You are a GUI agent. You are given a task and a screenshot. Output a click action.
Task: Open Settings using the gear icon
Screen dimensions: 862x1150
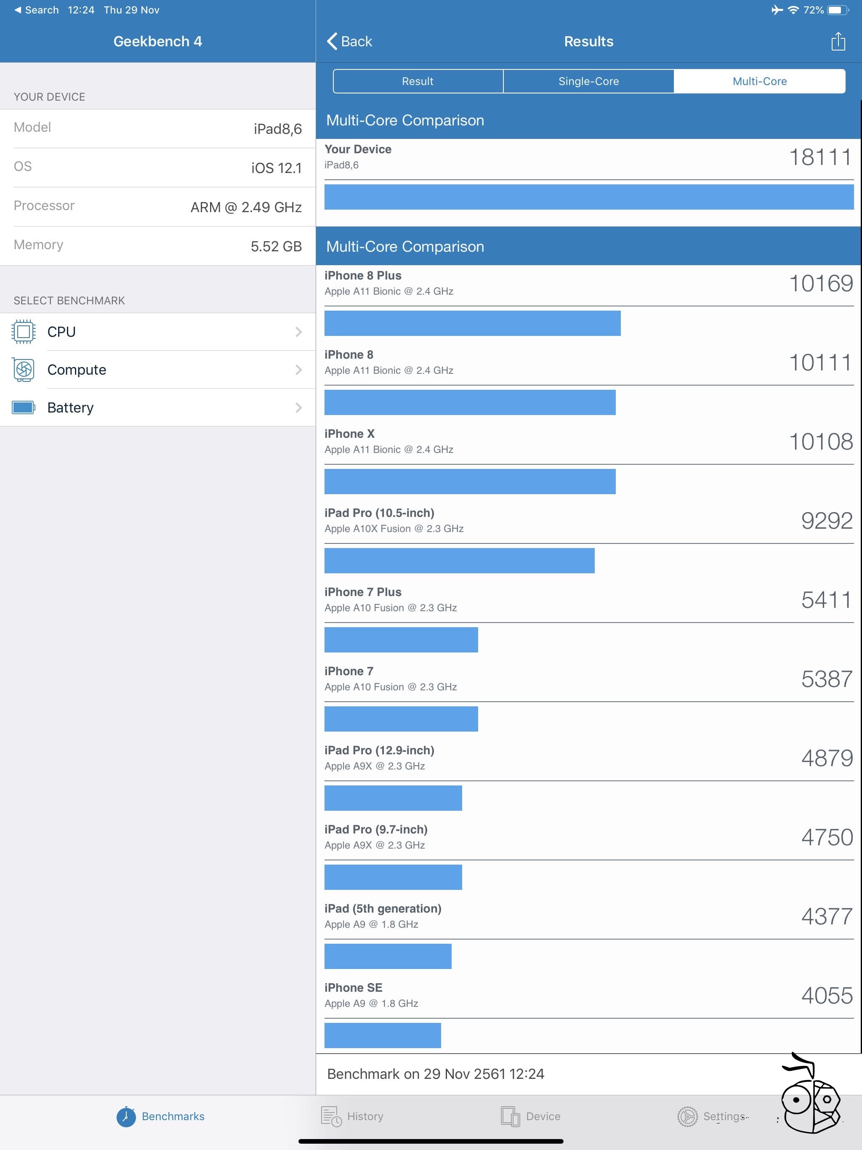[687, 1116]
